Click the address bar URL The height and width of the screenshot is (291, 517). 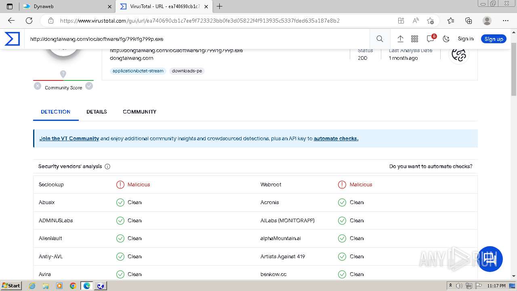pos(200,21)
